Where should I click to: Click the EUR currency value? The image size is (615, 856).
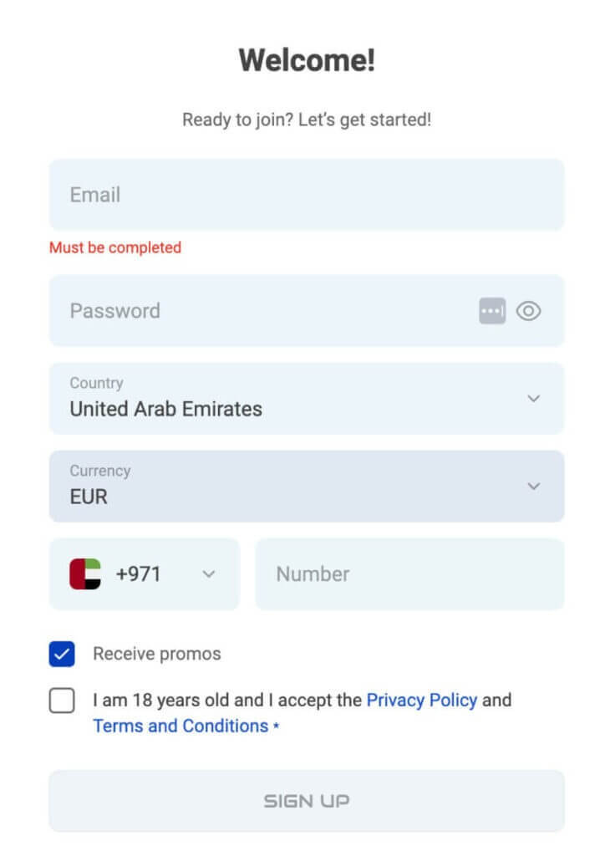pos(89,497)
